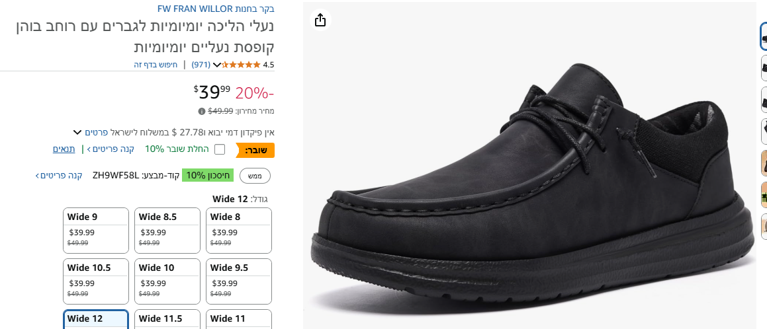Select the second product image thumbnail
767x329 pixels.
(763, 68)
